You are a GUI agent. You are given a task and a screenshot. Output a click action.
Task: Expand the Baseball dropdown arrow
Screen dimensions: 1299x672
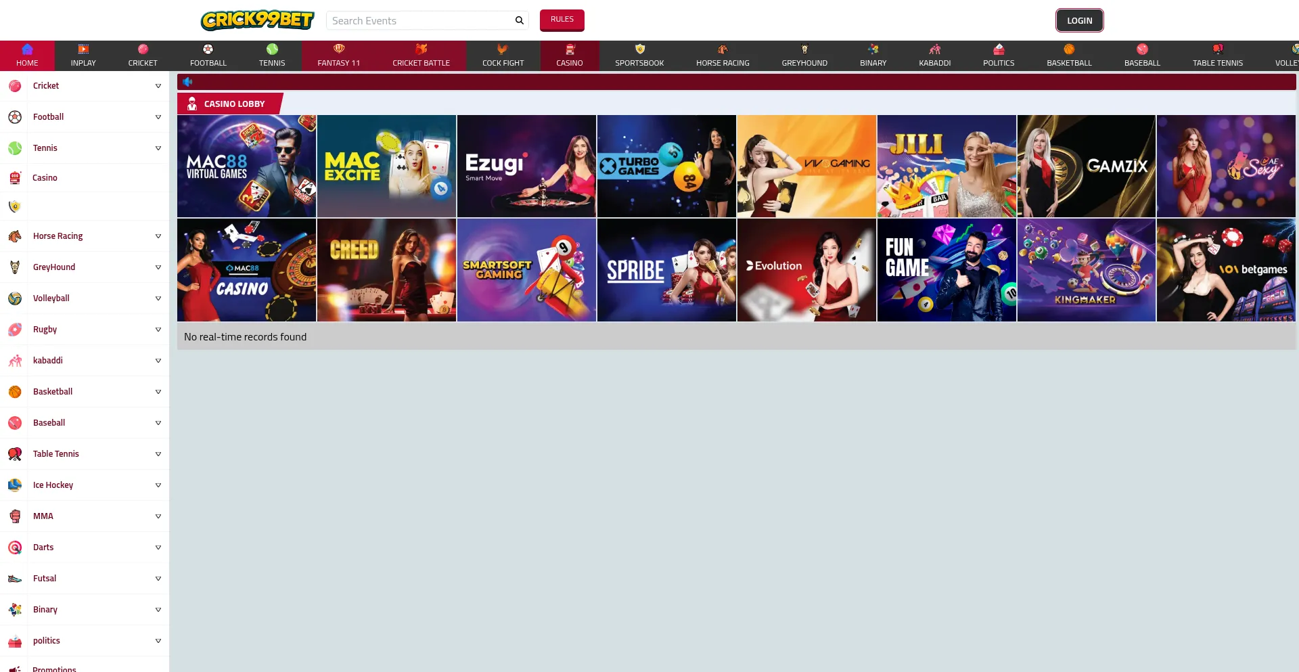[x=158, y=423]
